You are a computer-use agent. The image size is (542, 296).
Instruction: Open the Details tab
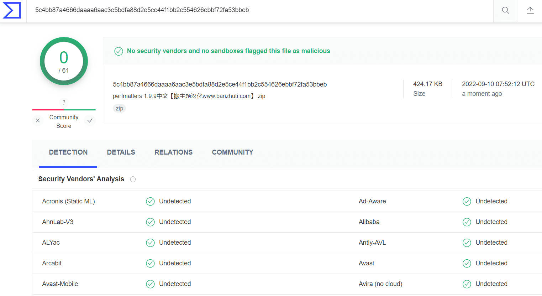click(x=121, y=152)
